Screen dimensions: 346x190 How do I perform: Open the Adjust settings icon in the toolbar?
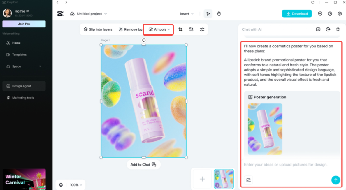[202, 29]
